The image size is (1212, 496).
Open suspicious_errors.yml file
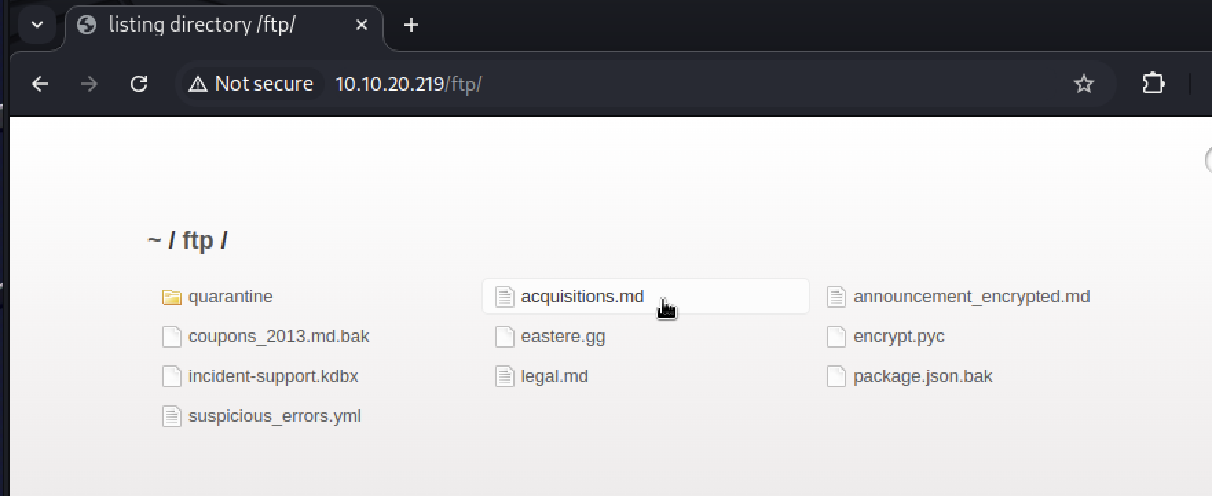click(x=274, y=416)
